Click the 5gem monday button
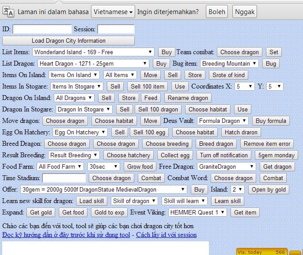Screen dimensions: 303x255 (276, 155)
